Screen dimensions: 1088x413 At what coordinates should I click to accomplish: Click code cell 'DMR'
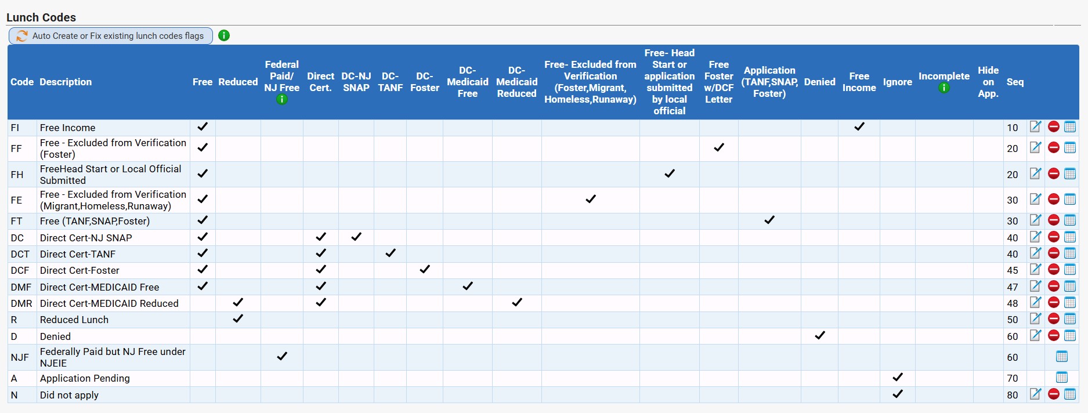point(21,303)
